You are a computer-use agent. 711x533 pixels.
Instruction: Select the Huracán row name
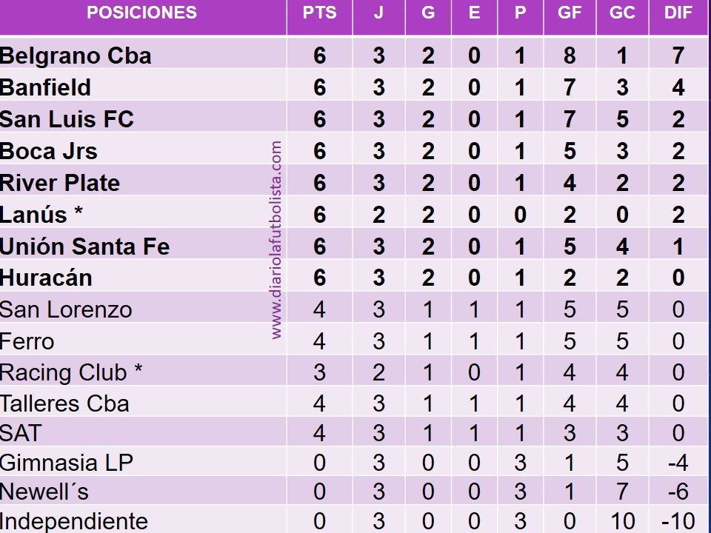click(46, 278)
